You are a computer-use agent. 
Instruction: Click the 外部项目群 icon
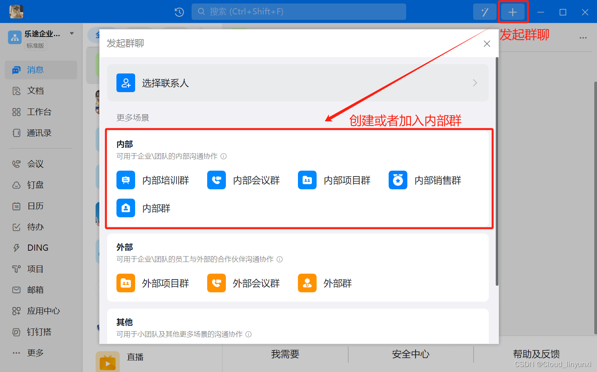pos(126,283)
